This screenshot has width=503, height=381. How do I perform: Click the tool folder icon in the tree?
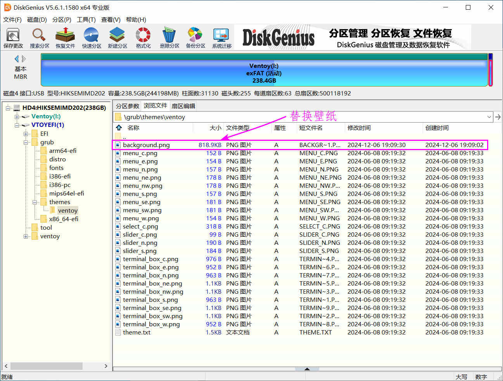tap(35, 228)
